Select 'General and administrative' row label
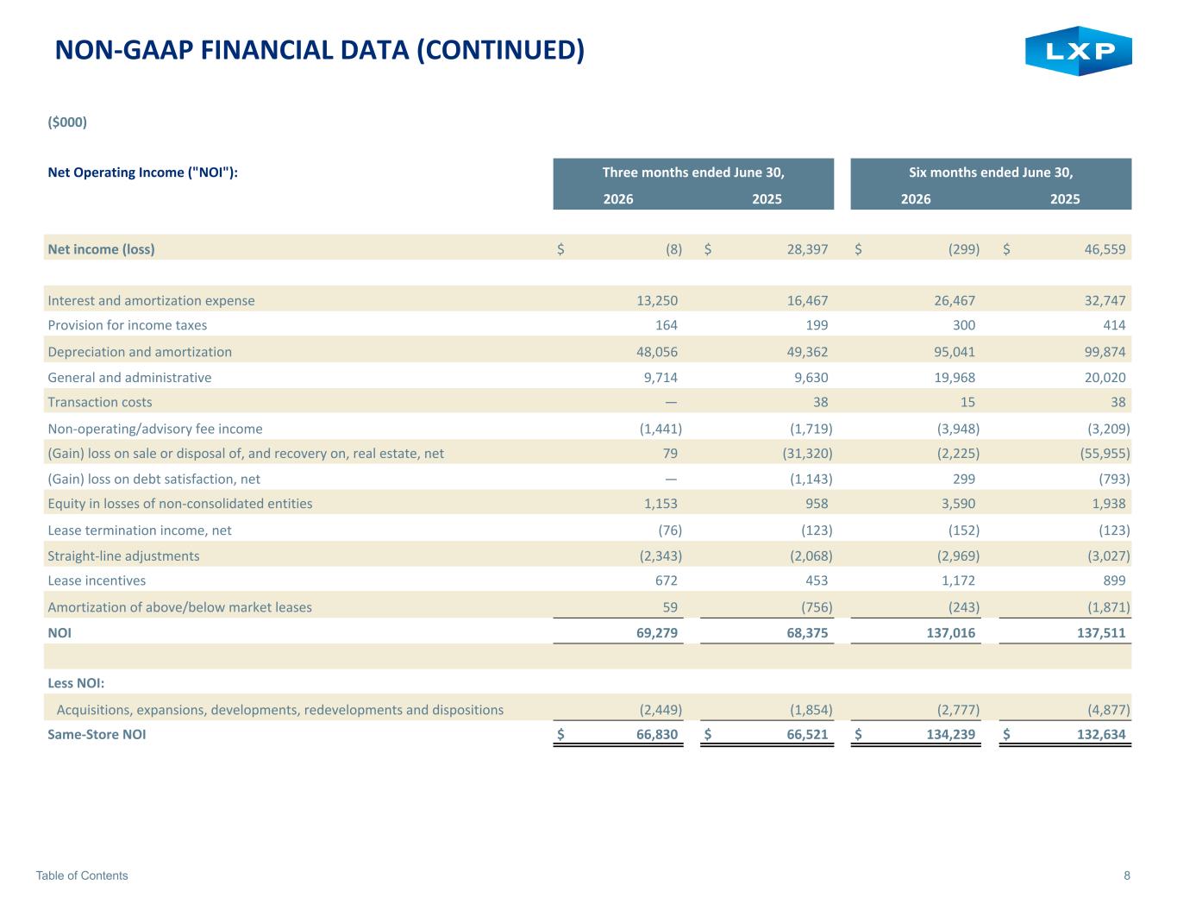Screen dimensions: 1177x910 pos(129,378)
